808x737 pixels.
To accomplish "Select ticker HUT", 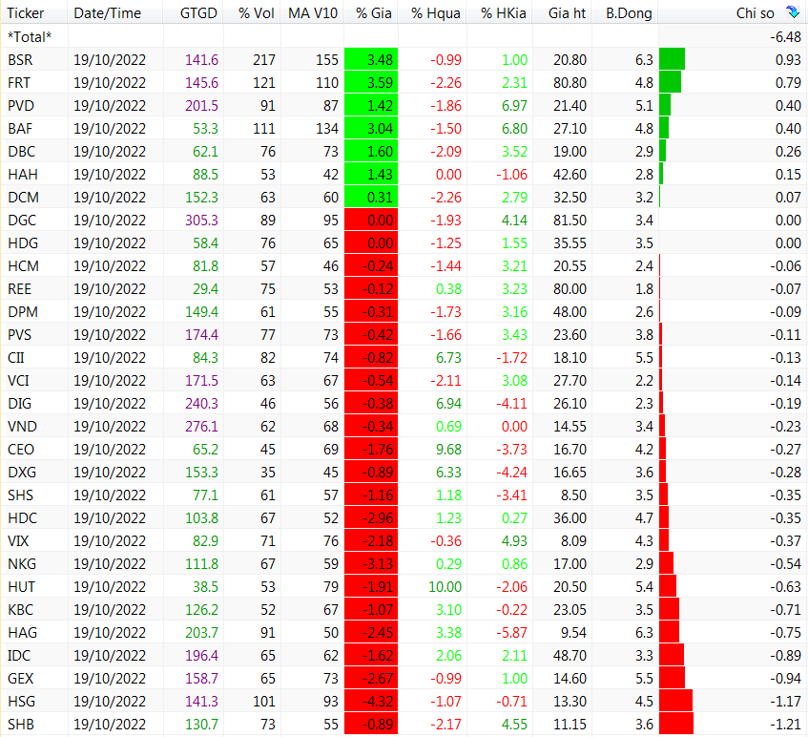I will (x=21, y=587).
